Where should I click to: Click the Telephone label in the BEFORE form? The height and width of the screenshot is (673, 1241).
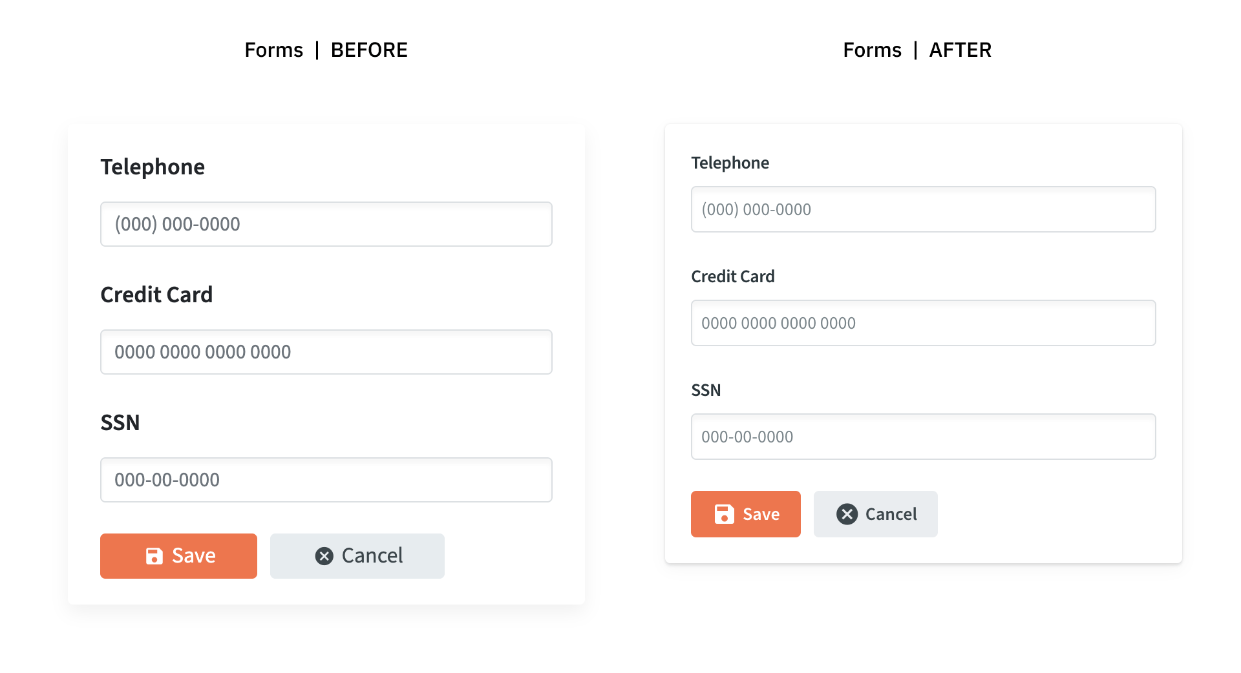coord(153,167)
